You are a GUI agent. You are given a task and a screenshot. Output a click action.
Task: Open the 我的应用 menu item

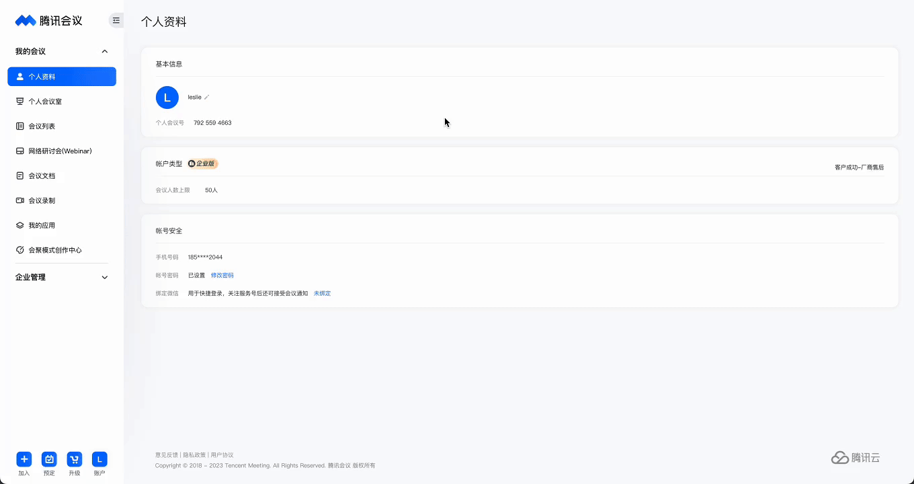point(62,226)
